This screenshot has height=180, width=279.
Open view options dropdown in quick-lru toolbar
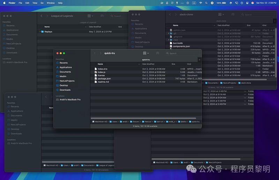(x=146, y=53)
